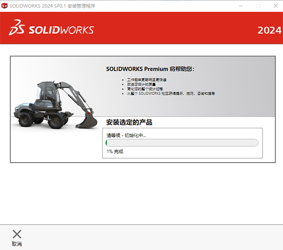Screen dimensions: 283x250
Task: Click the '安装选定的产品' heading
Action: tap(129, 122)
